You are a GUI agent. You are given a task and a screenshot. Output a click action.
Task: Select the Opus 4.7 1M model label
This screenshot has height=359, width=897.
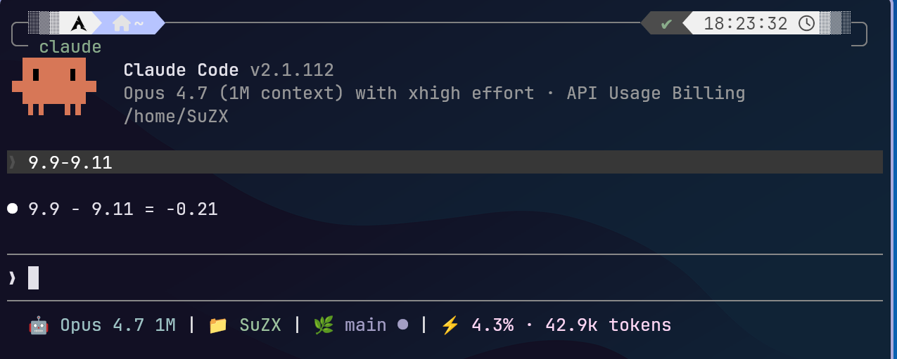(x=117, y=325)
